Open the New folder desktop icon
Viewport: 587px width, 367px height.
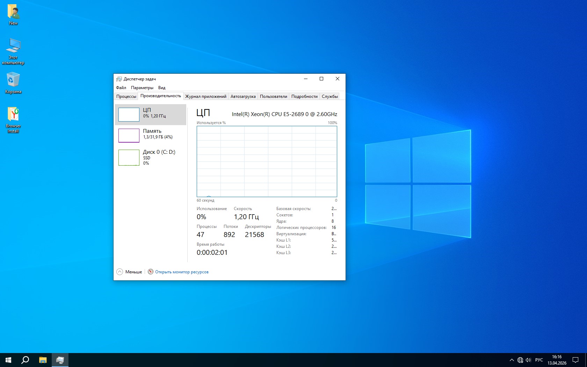(13, 14)
